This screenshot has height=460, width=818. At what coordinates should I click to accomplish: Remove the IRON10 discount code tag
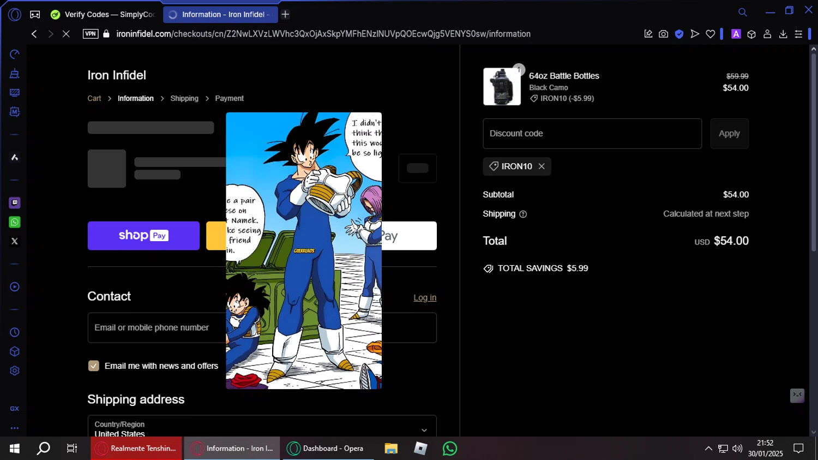tap(542, 166)
